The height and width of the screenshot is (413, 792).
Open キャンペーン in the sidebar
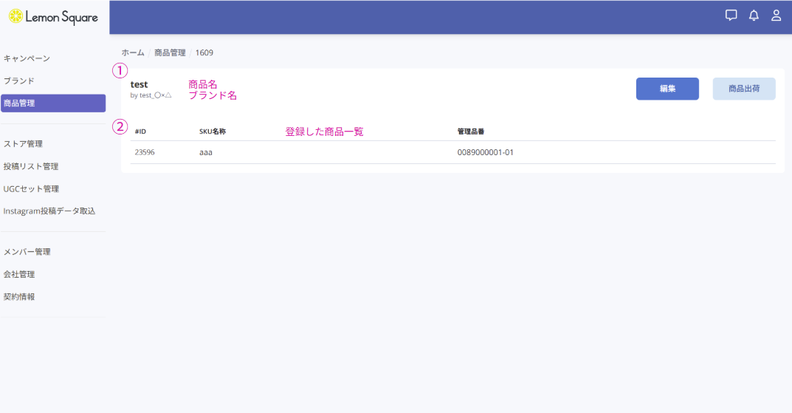point(27,58)
